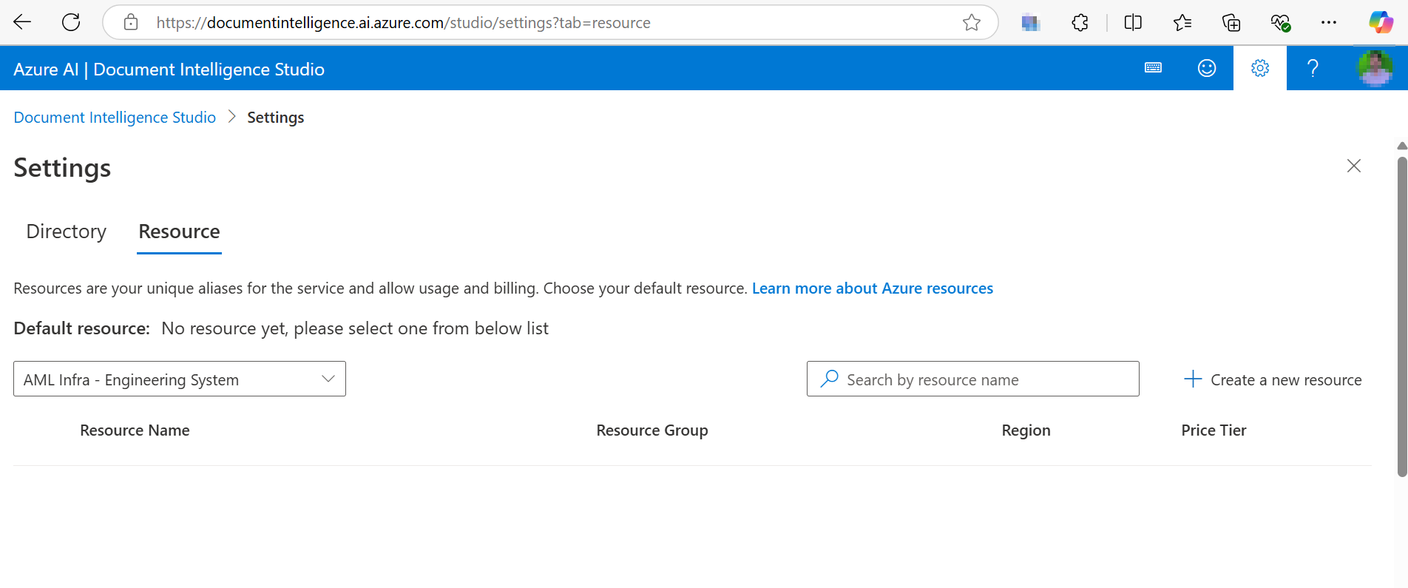This screenshot has width=1408, height=588.
Task: Click the Resource Name column header
Action: click(135, 430)
